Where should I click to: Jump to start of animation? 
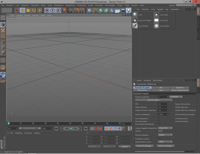56,128
